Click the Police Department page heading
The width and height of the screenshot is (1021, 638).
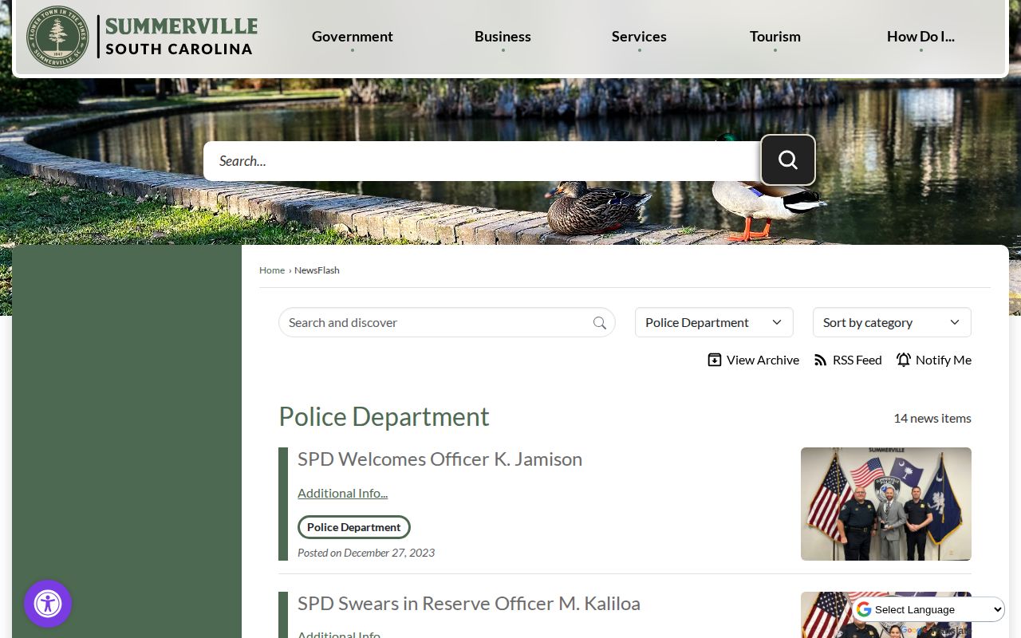[x=384, y=417]
